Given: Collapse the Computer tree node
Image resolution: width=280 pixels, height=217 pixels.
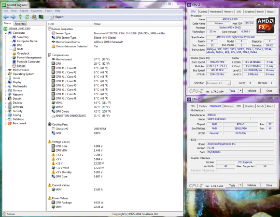Looking at the screenshot, I should (6, 33).
